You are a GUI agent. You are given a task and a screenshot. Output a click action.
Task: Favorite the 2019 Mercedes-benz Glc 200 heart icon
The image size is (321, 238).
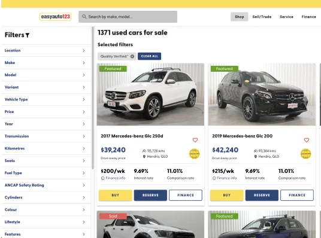click(x=307, y=140)
